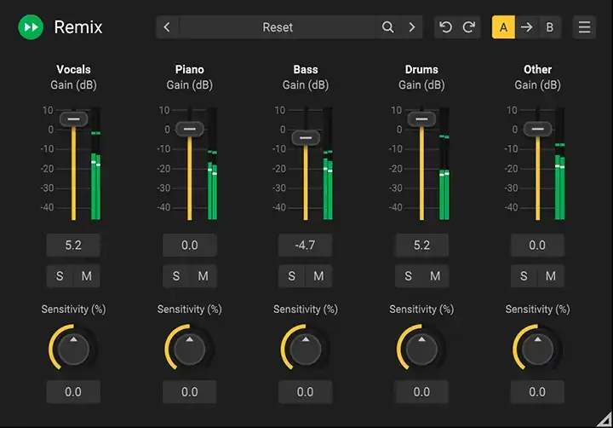Screen dimensions: 613x428
Task: Click the Other sensitivity knob
Action: [x=537, y=349]
